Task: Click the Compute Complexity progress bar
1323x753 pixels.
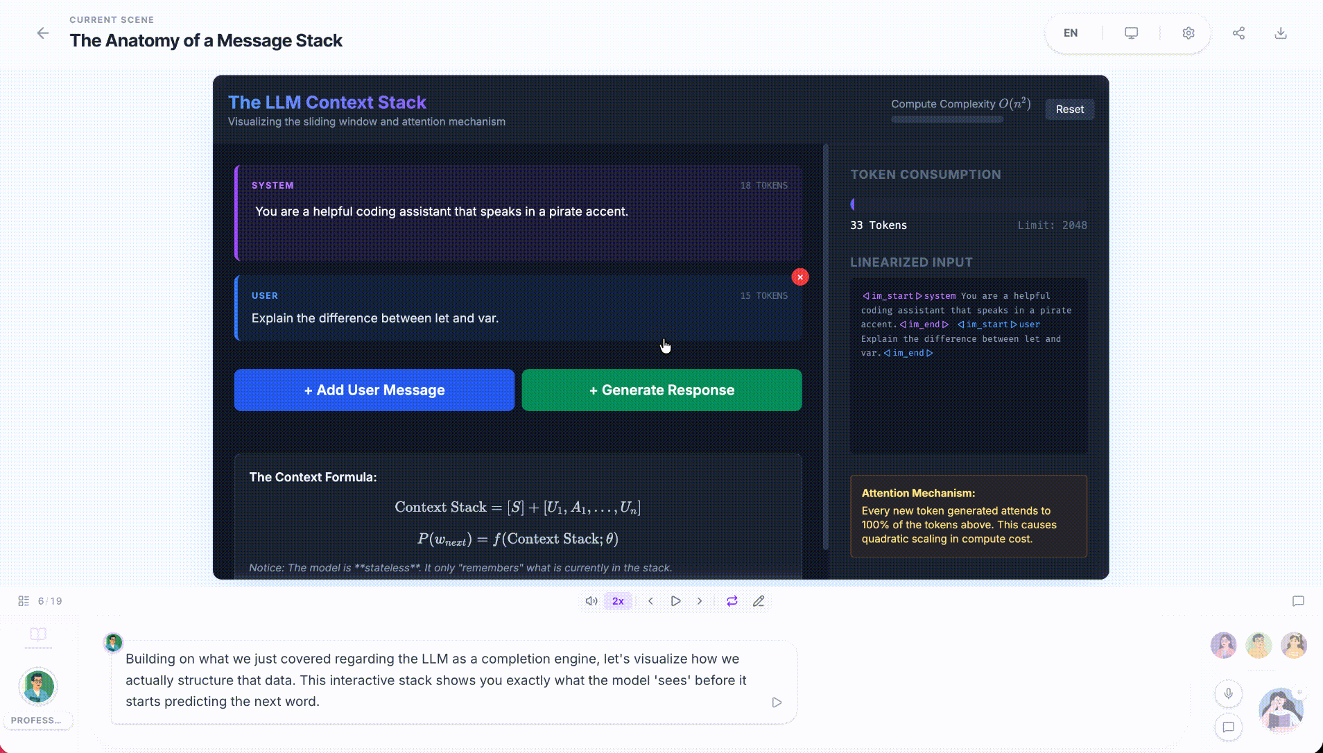Action: (947, 119)
